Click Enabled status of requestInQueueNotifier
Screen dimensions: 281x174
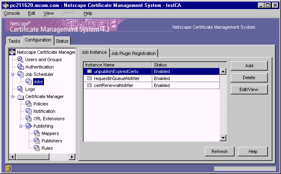click(x=162, y=78)
